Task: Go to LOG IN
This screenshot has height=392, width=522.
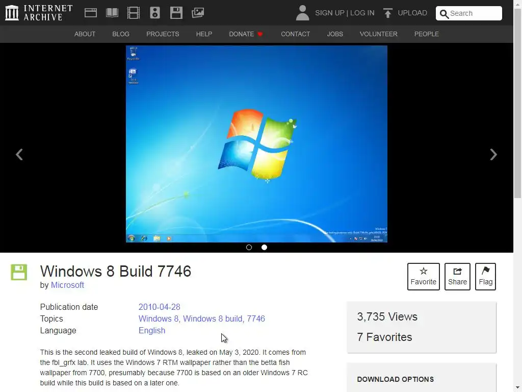Action: point(362,13)
